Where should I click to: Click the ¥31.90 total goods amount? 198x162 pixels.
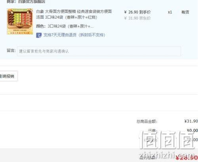[x=191, y=121]
